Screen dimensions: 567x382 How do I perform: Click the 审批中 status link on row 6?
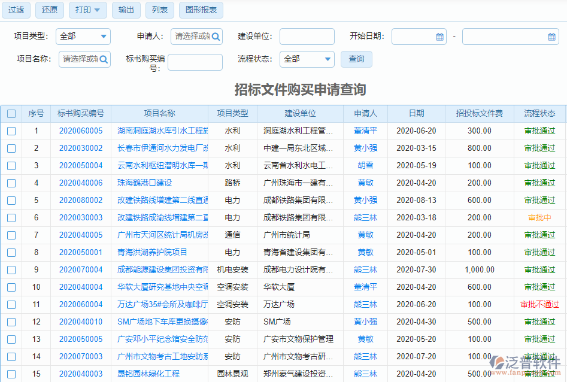pos(539,218)
